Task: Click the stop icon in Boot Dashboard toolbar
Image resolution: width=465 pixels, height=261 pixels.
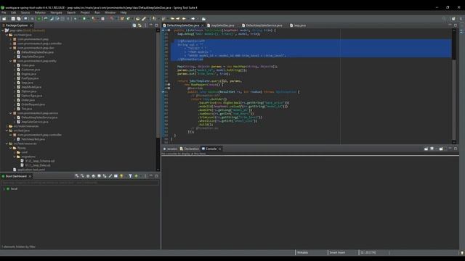Action: pos(88,176)
